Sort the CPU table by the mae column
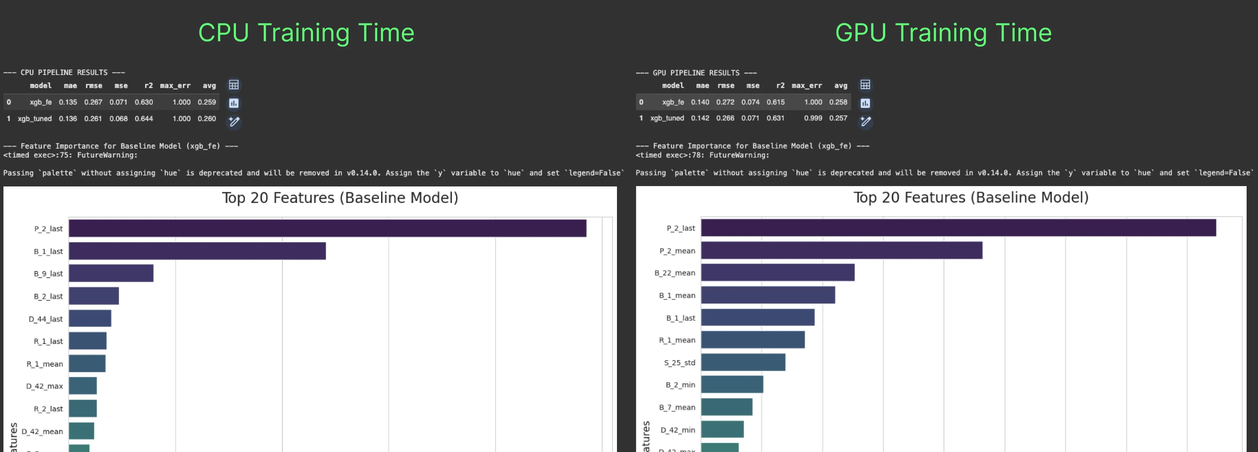Screen dimensions: 1258x452 click(70, 86)
